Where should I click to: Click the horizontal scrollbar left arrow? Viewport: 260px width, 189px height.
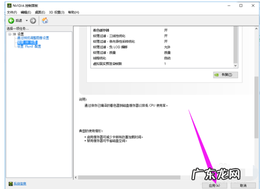(76, 177)
